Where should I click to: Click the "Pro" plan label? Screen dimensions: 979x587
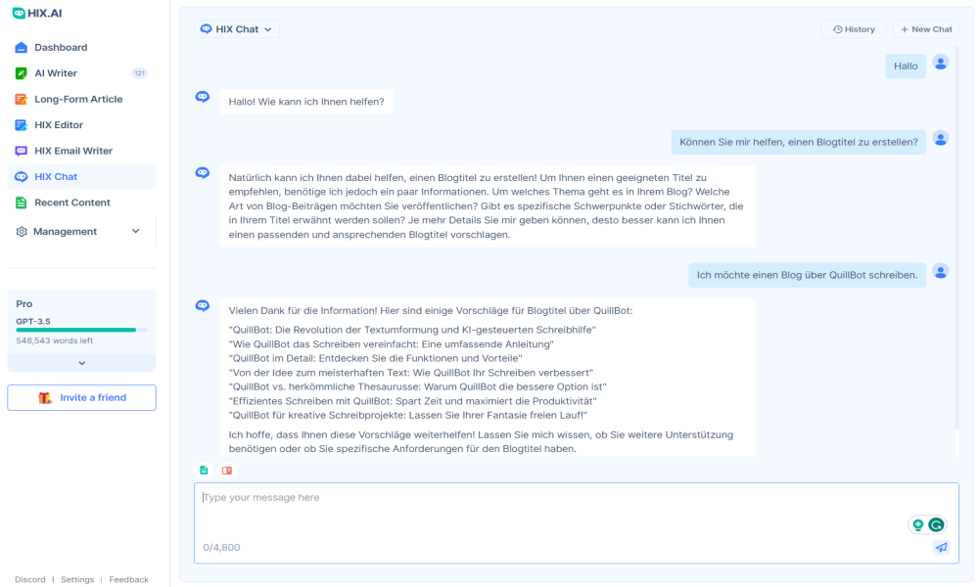24,304
